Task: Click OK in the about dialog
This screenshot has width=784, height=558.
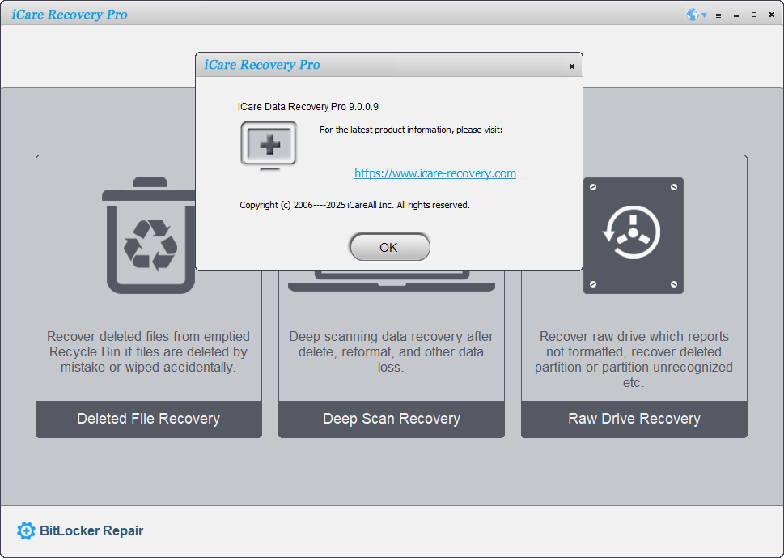Action: 389,247
